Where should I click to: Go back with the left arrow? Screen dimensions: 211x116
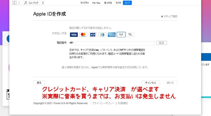pyautogui.click(x=14, y=3)
